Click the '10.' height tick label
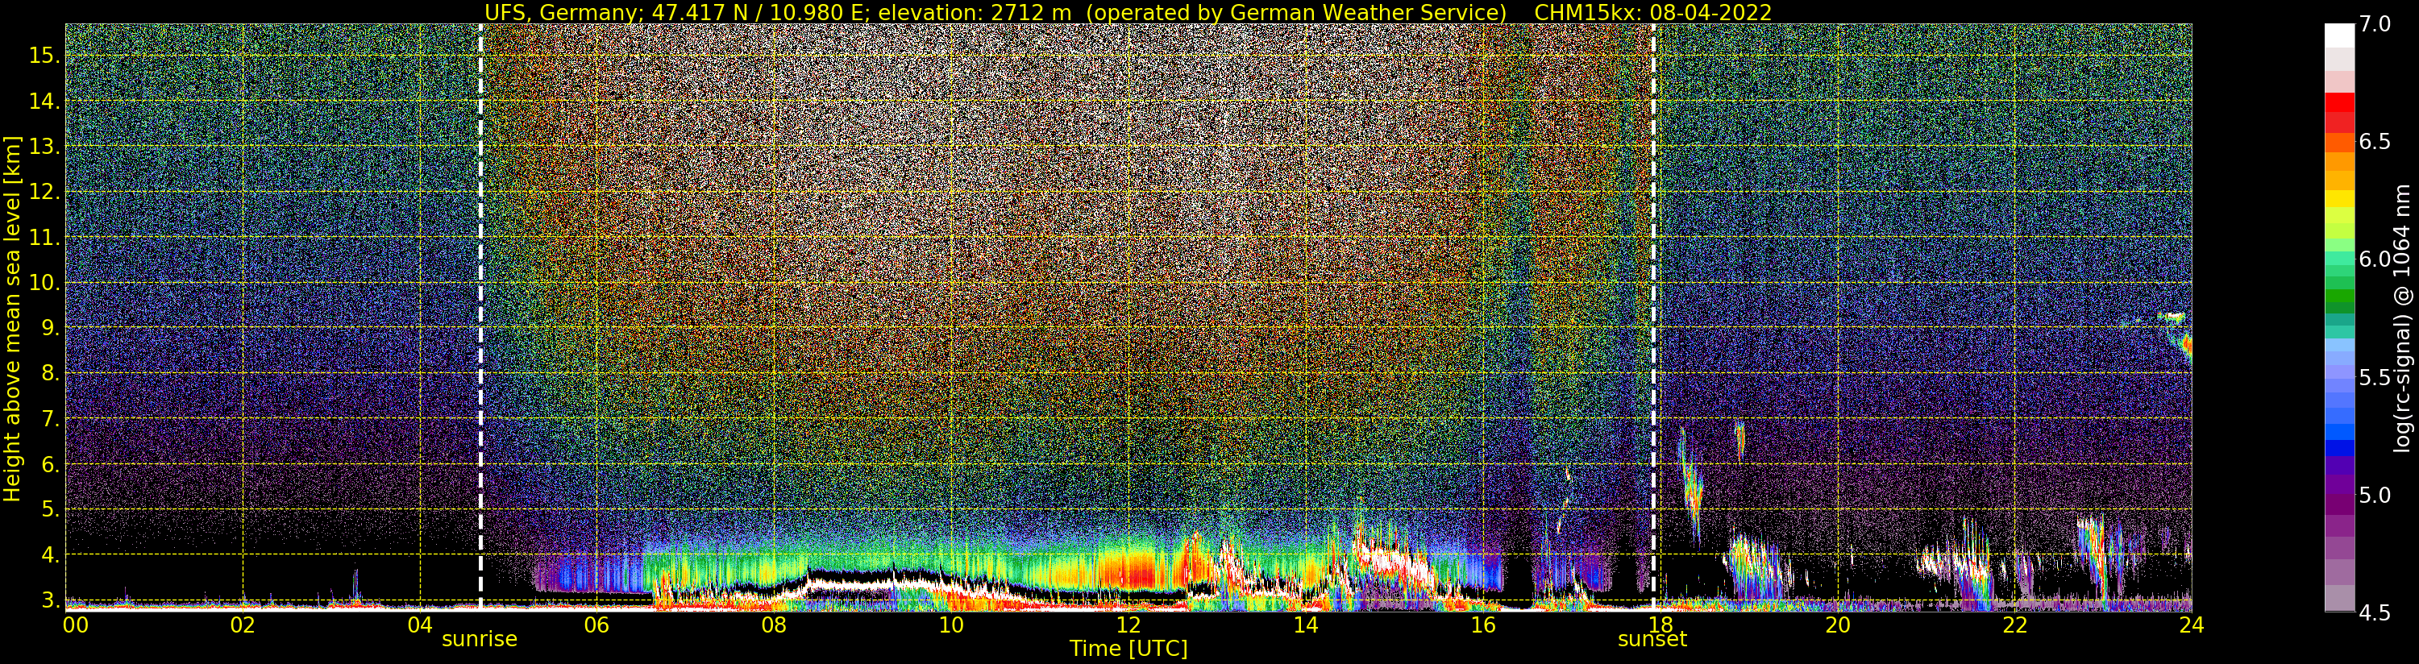This screenshot has height=664, width=2419. (44, 283)
